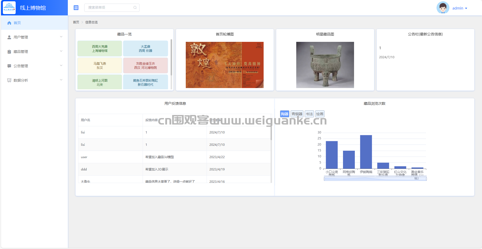
Task: Click the online museum logo icon
Action: point(9,8)
